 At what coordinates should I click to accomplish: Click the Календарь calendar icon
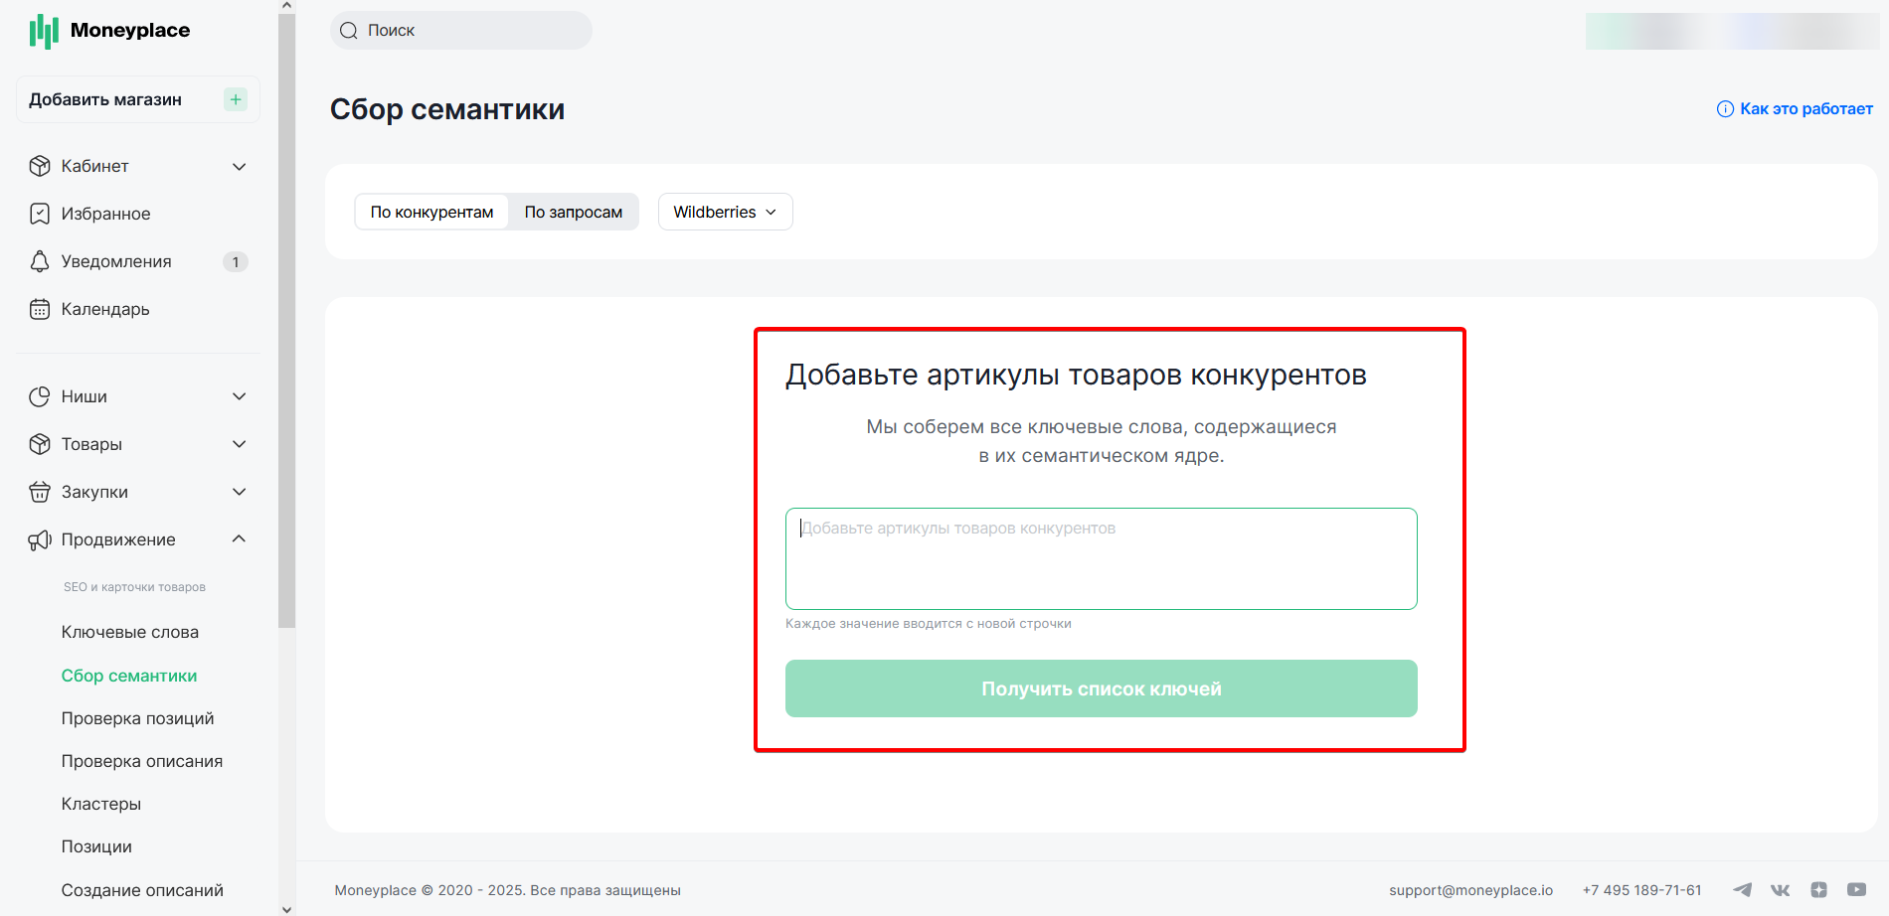coord(40,309)
